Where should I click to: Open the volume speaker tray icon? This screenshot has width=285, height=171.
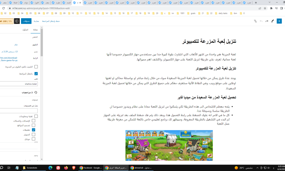[x=269, y=168]
